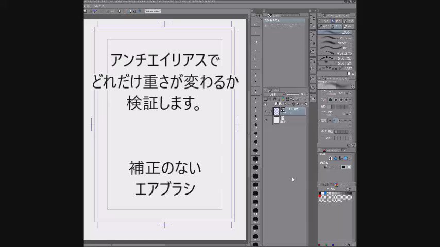The height and width of the screenshot is (247, 440).
Task: Click the grid icon in the top command bar
Action: pyautogui.click(x=124, y=11)
